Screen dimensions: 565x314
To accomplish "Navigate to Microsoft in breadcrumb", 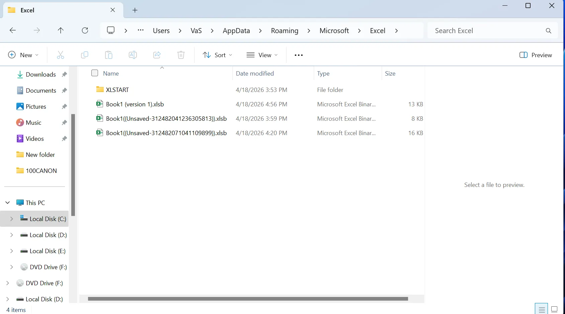I will (x=334, y=31).
